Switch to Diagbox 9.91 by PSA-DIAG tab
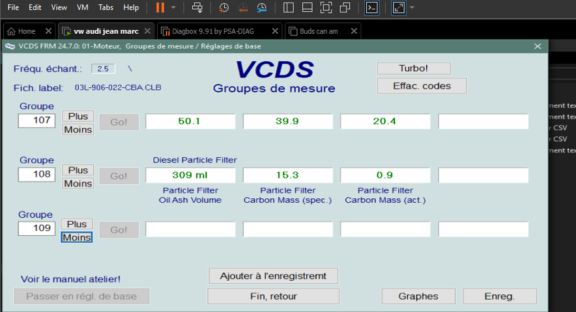 [213, 31]
